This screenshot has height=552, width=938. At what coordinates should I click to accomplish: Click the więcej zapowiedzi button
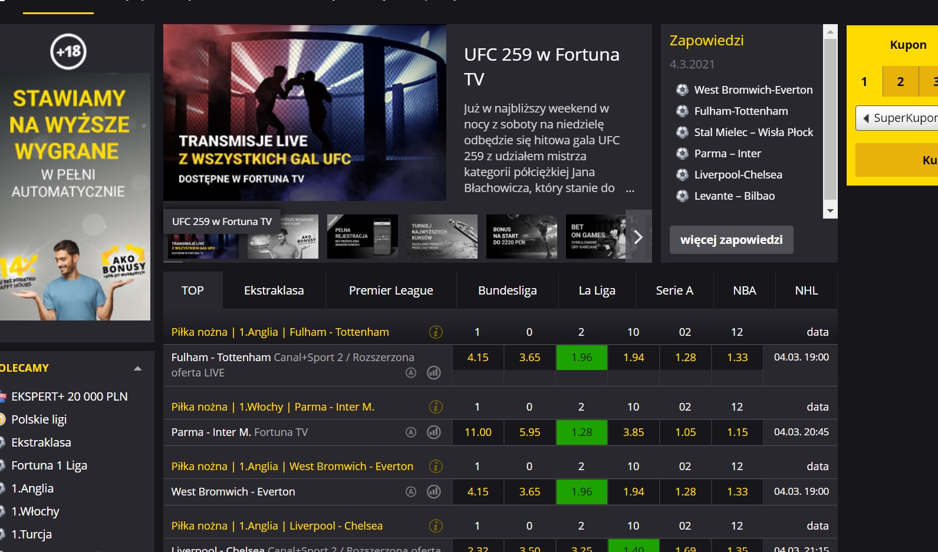[x=732, y=240]
